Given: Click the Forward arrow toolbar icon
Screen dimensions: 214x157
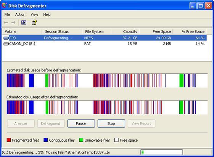Looking at the screenshot, I should tap(13, 23).
